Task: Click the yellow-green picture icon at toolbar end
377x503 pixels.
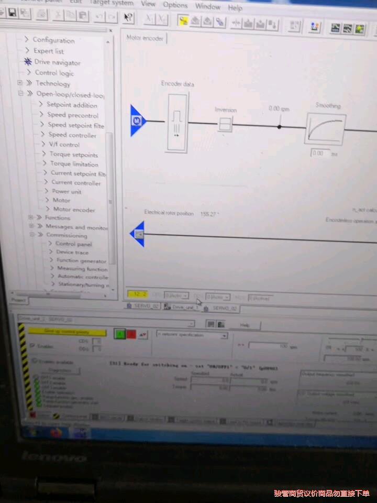Action: pyautogui.click(x=360, y=29)
